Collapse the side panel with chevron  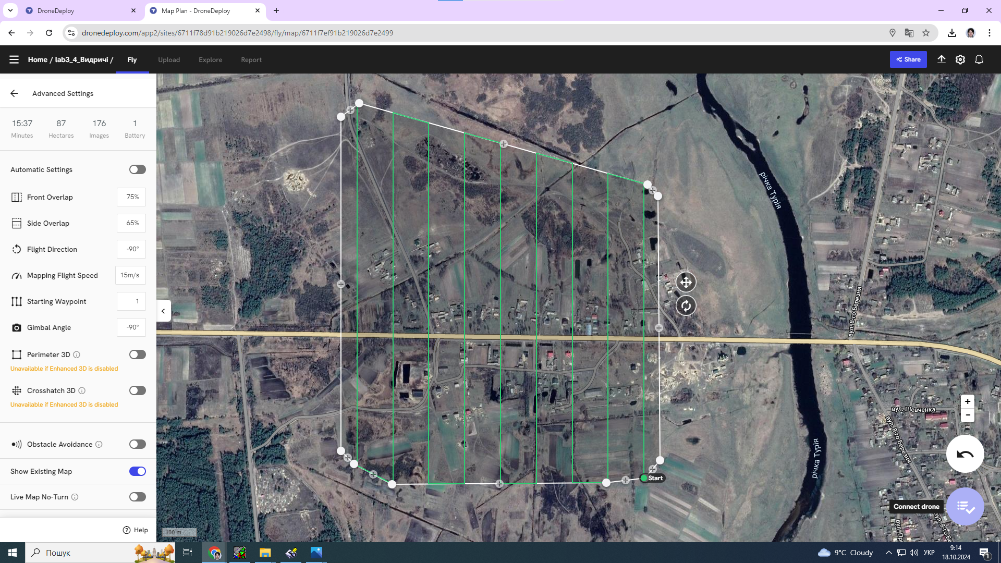click(x=163, y=311)
